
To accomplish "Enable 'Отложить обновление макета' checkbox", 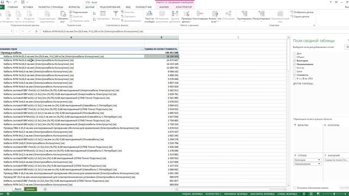I will tap(294, 188).
